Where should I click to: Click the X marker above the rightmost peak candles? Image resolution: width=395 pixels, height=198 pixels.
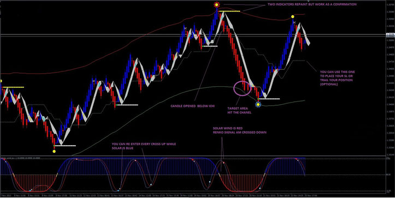tap(294, 23)
